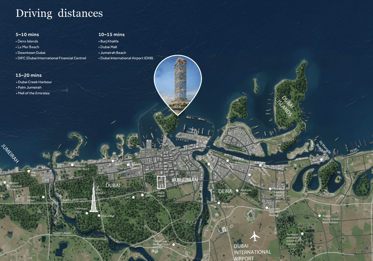Click the Deira City Centre marker dot

(219, 203)
